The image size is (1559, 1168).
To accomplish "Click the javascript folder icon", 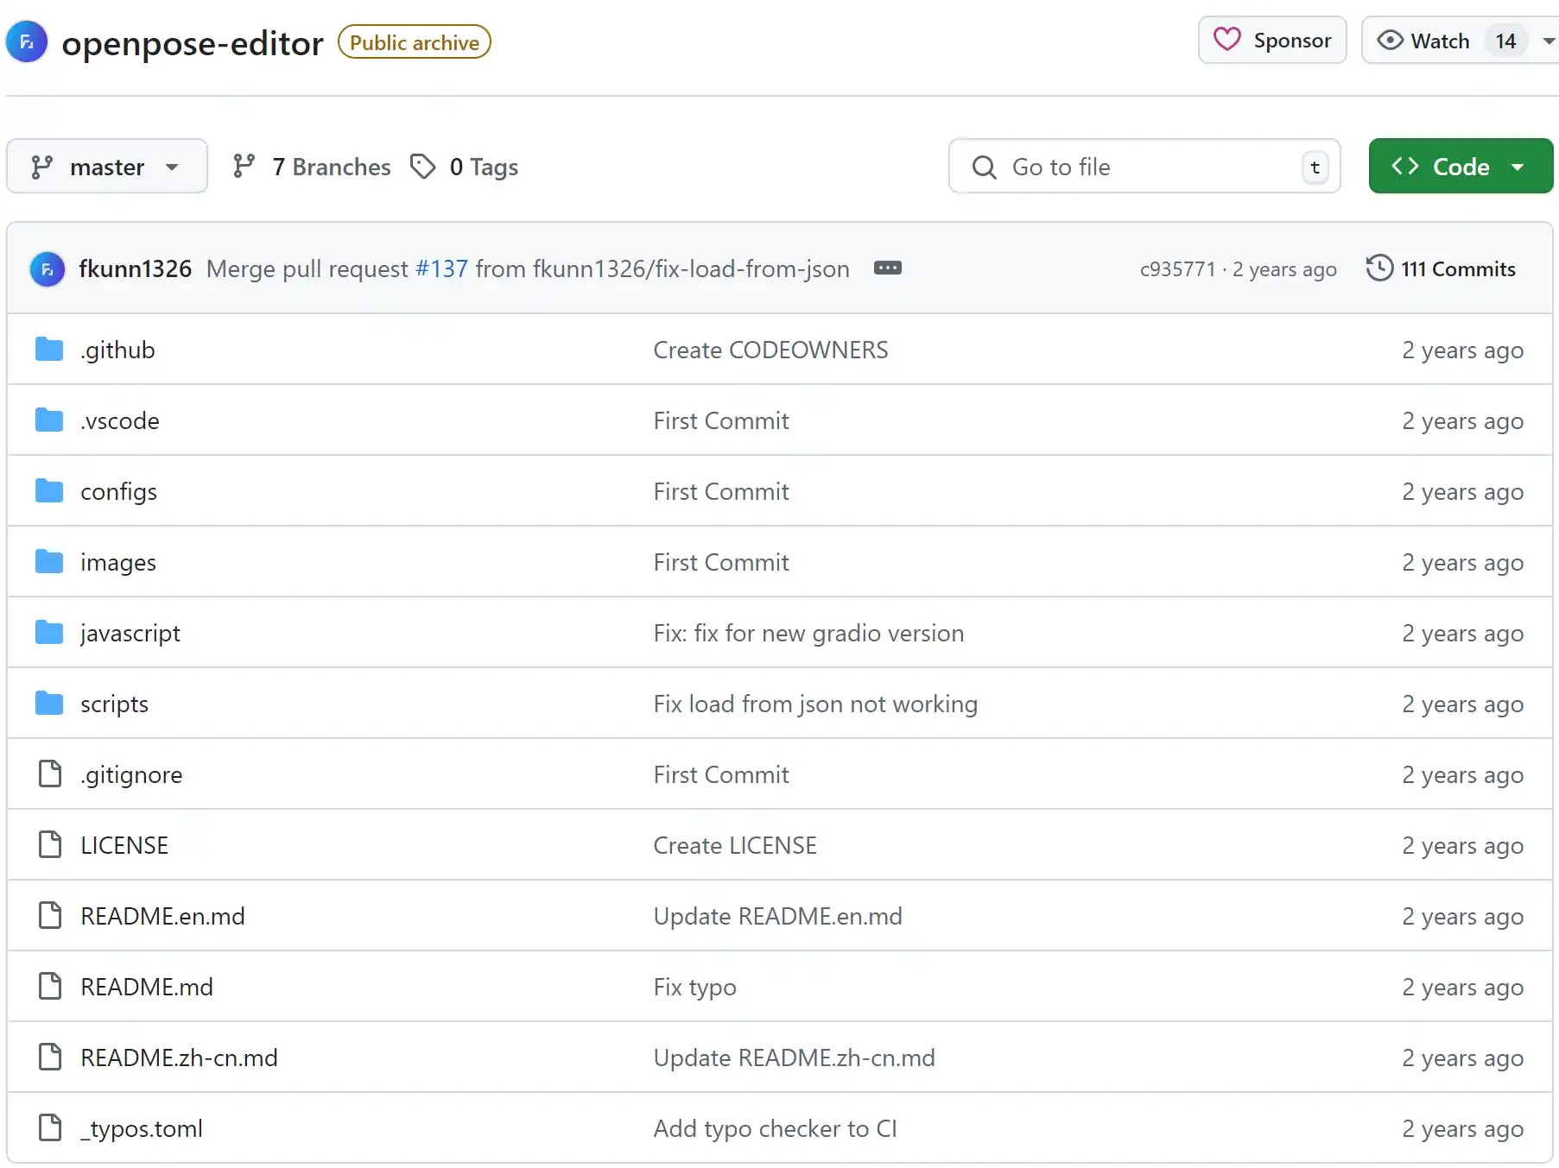I will [x=49, y=633].
